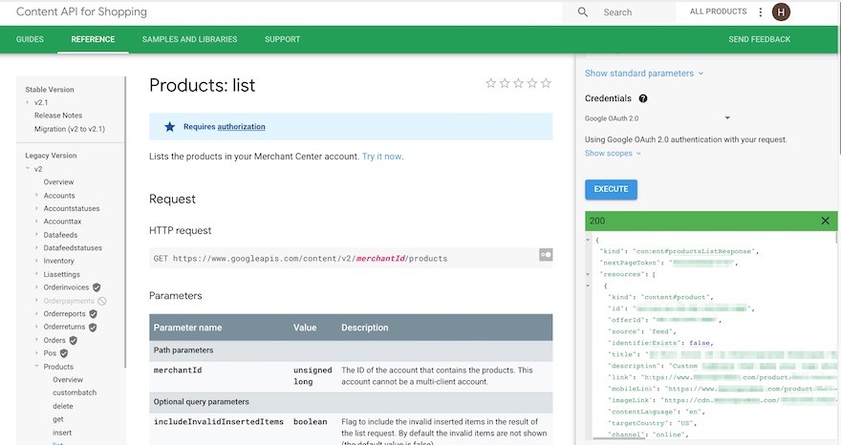The image size is (841, 445).
Task: Click the verified badge beside Orderreturns
Action: click(93, 327)
